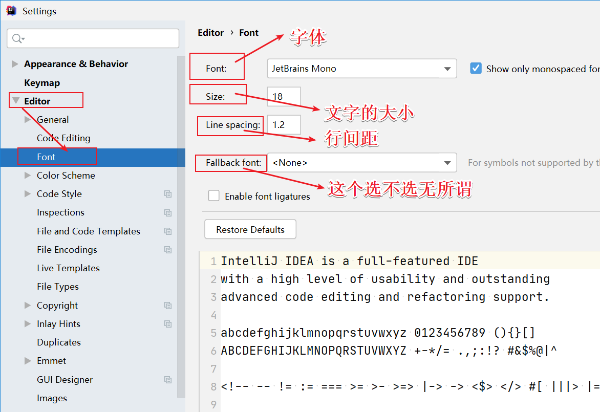
Task: Enable font ligatures checkbox
Action: [x=213, y=196]
